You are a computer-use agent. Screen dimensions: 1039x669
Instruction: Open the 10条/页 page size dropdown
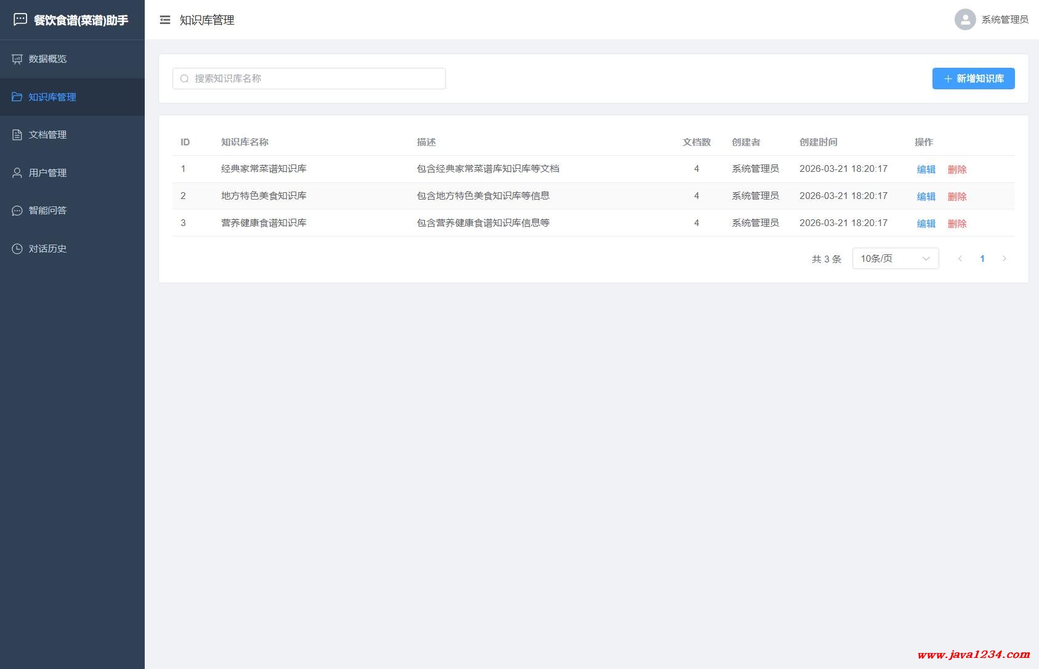click(x=895, y=259)
